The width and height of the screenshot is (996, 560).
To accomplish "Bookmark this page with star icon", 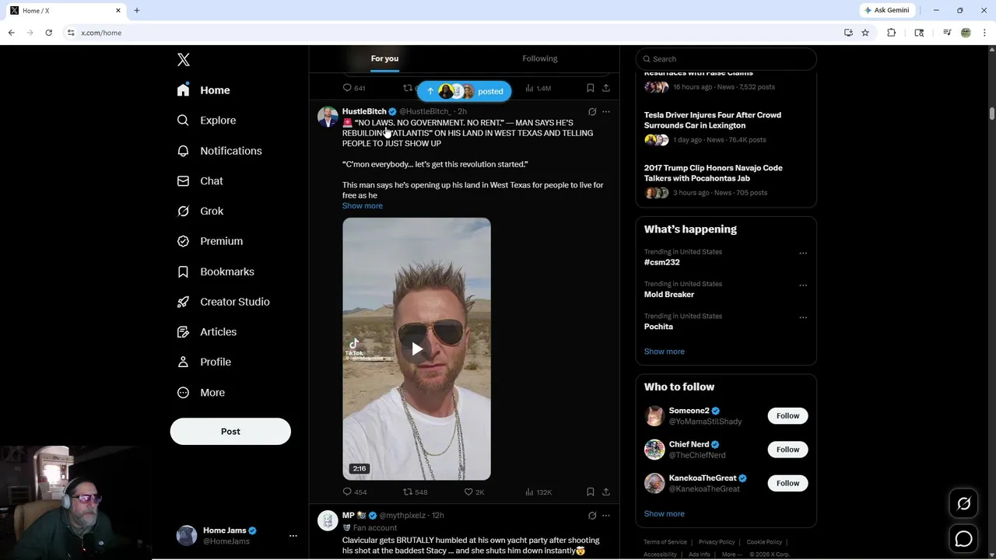I will pyautogui.click(x=865, y=33).
